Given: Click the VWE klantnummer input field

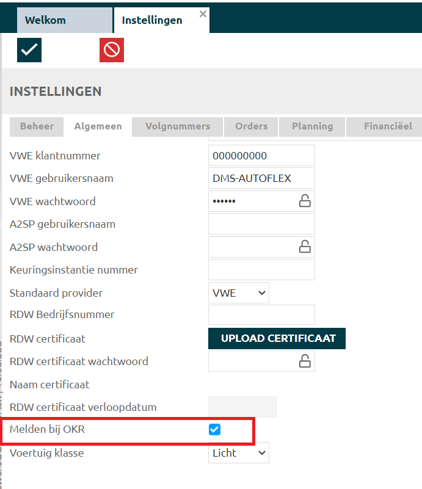Looking at the screenshot, I should pos(261,156).
